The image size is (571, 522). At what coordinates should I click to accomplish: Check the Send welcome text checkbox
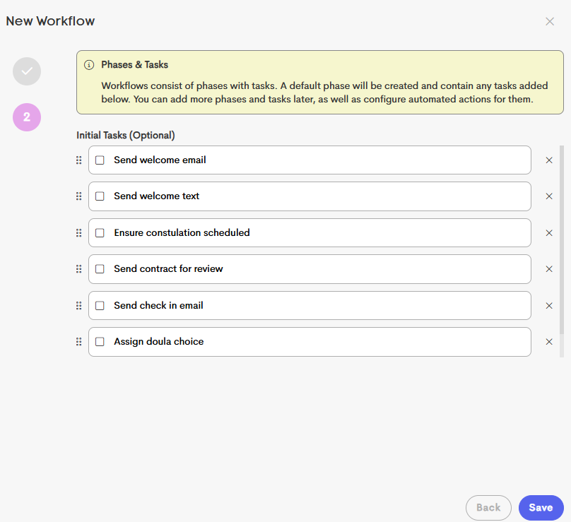[x=100, y=196]
